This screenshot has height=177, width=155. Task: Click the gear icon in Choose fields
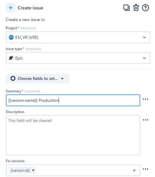tap(13, 78)
